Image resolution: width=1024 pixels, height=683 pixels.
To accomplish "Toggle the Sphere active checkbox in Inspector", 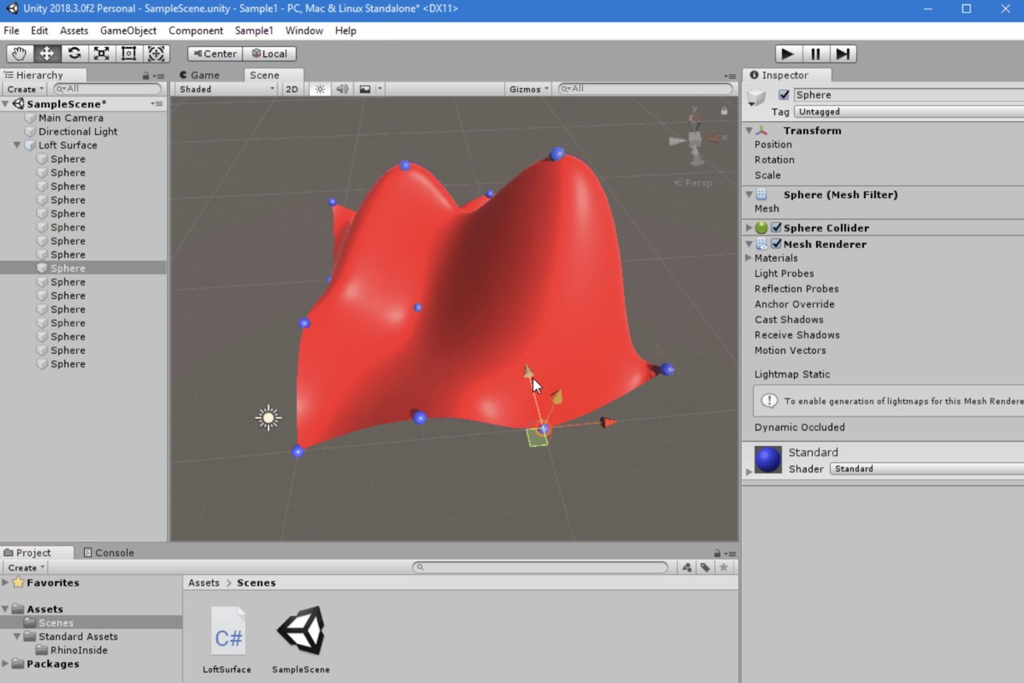I will tap(784, 95).
